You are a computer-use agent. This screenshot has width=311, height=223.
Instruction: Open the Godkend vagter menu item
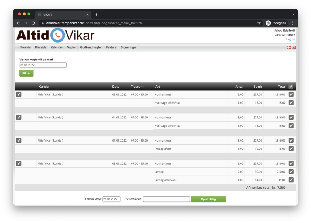(x=91, y=47)
